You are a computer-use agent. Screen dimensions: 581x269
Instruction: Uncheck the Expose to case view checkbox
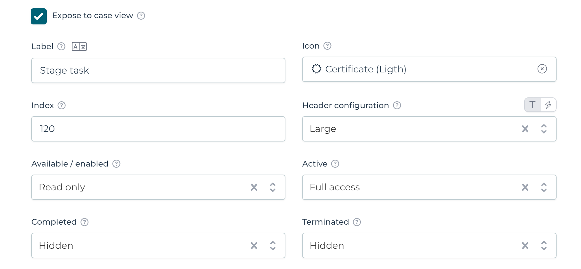(x=39, y=16)
